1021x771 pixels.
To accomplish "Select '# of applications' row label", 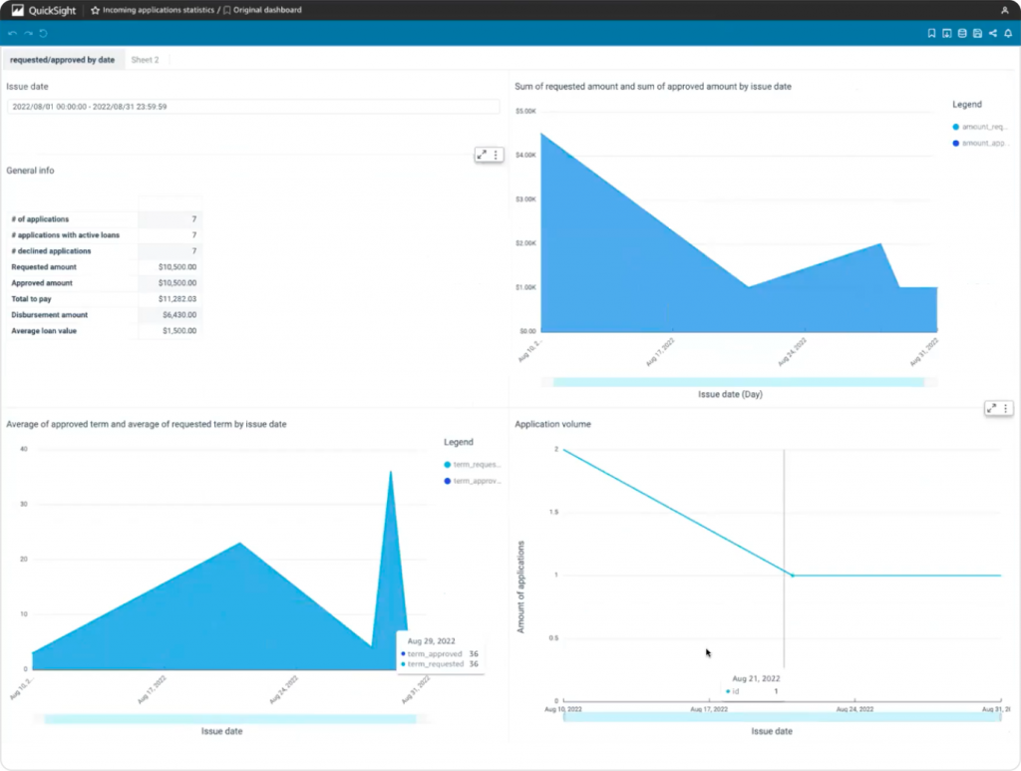I will (40, 219).
